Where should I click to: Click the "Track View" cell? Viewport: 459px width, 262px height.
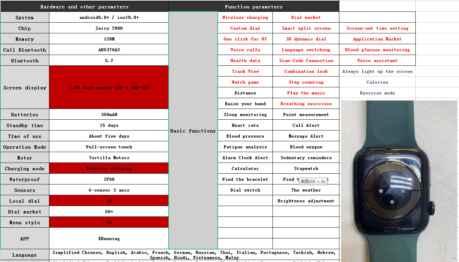click(245, 71)
